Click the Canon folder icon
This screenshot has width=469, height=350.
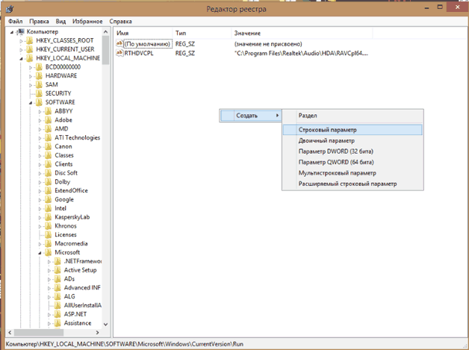[x=48, y=146]
